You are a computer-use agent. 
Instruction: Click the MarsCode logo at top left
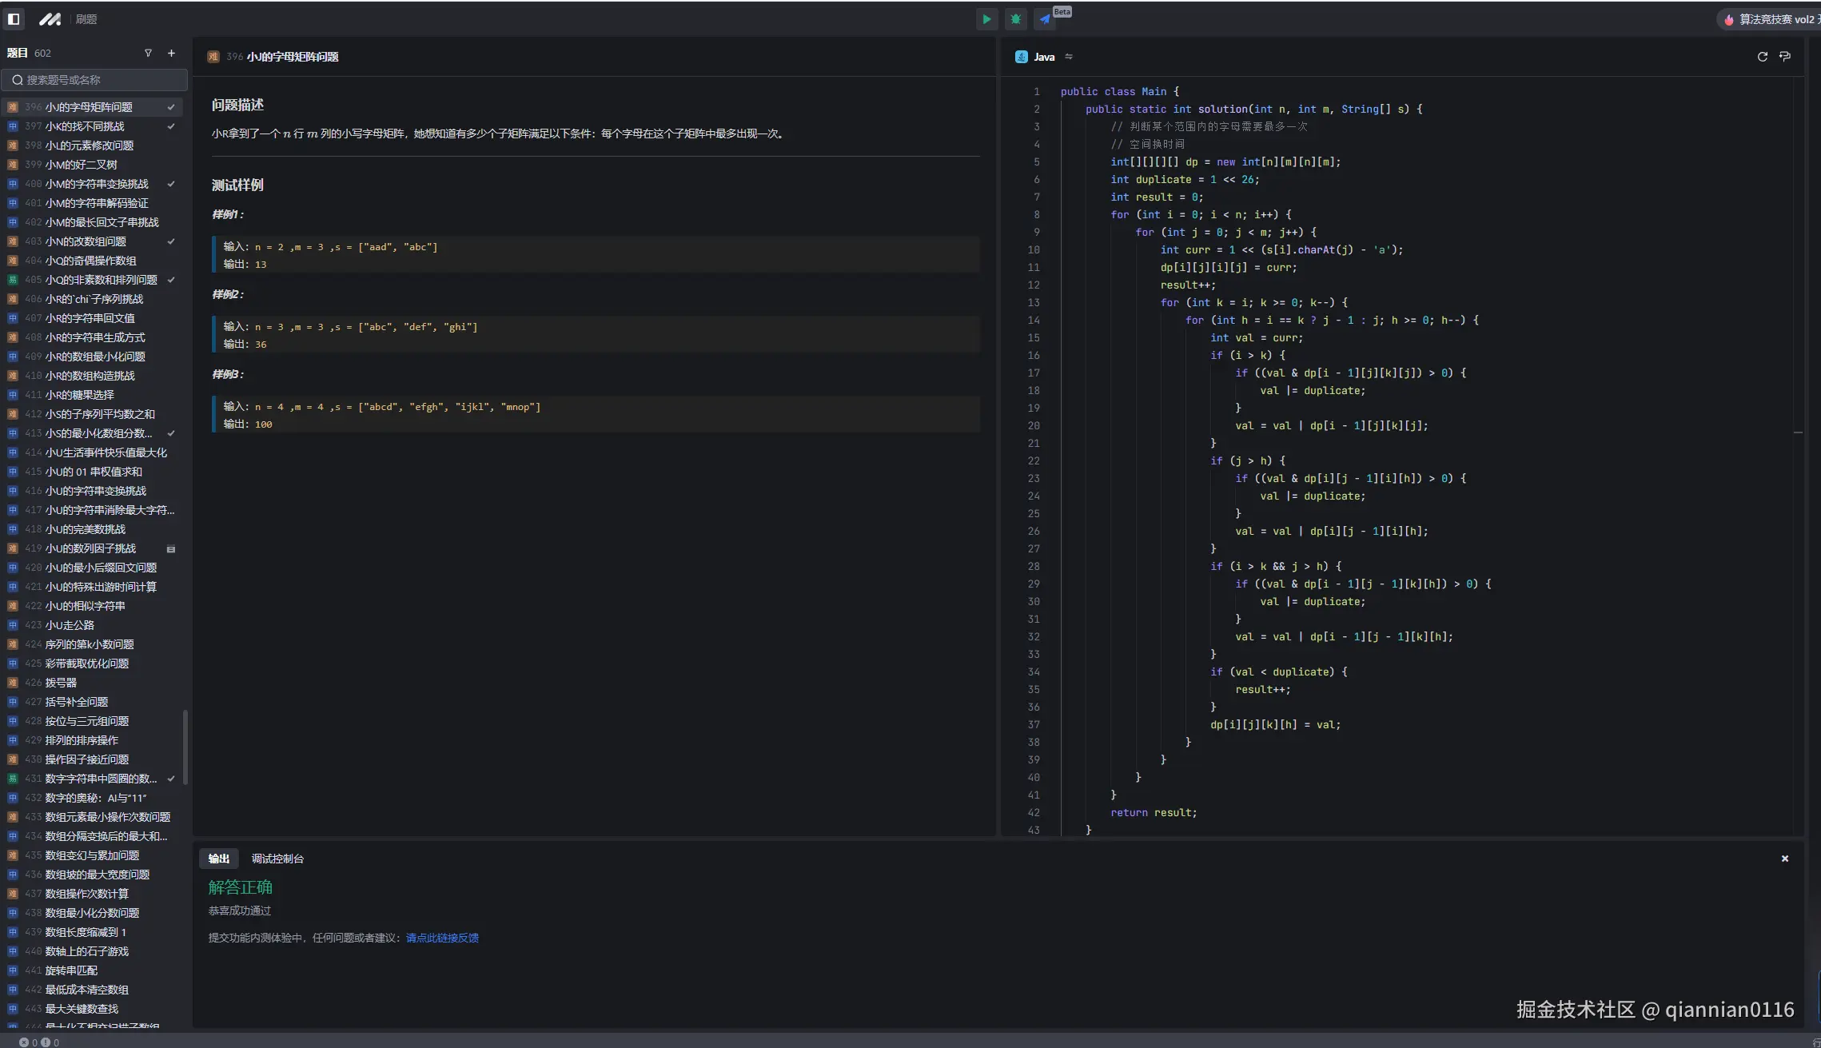[50, 19]
